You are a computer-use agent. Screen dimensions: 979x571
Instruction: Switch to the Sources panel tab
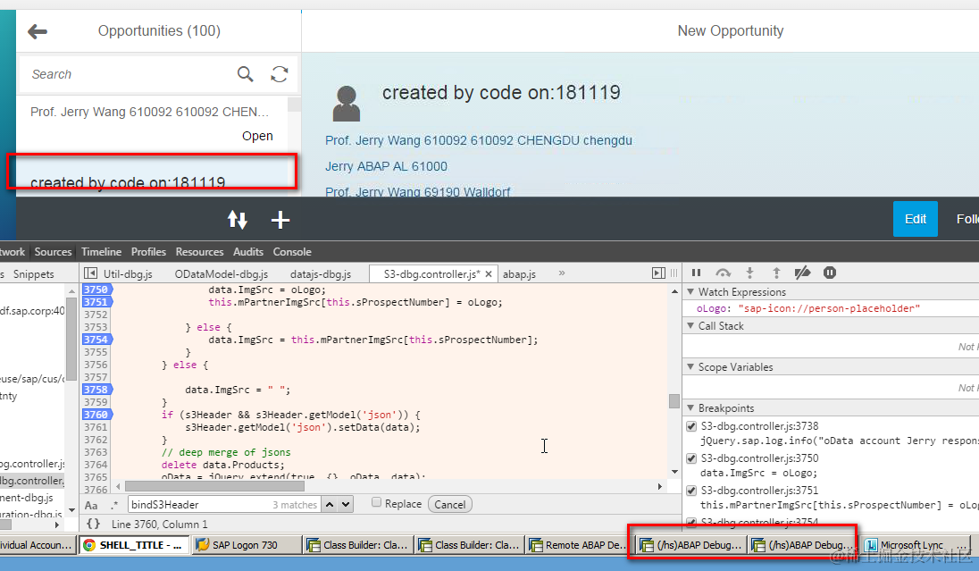pyautogui.click(x=53, y=252)
